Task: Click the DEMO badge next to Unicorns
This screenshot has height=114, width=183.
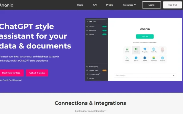Action: 104,27
